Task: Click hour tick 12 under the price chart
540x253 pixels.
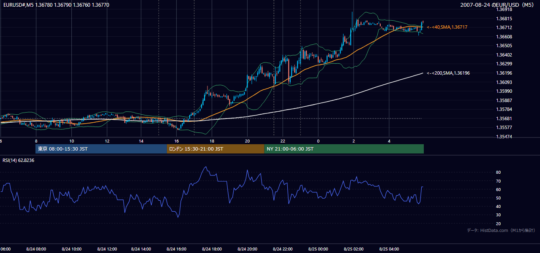Action: [x=107, y=141]
